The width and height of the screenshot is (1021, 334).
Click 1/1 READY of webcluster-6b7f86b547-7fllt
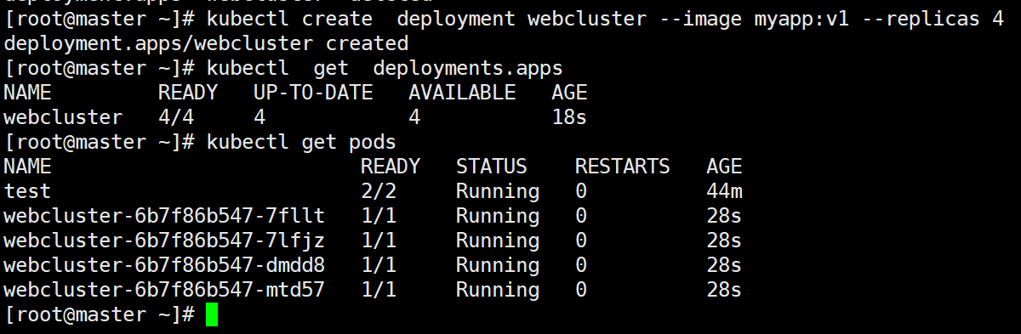tap(379, 216)
